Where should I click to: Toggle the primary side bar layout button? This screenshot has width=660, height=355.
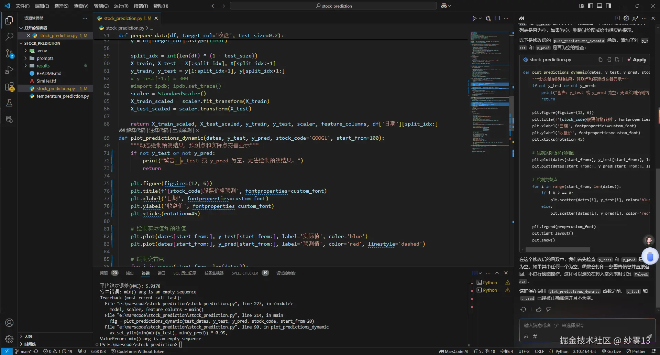pyautogui.click(x=591, y=6)
